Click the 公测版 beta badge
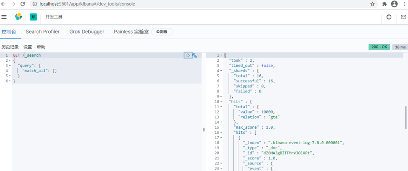Viewport: 408px width, 171px height. 162,32
